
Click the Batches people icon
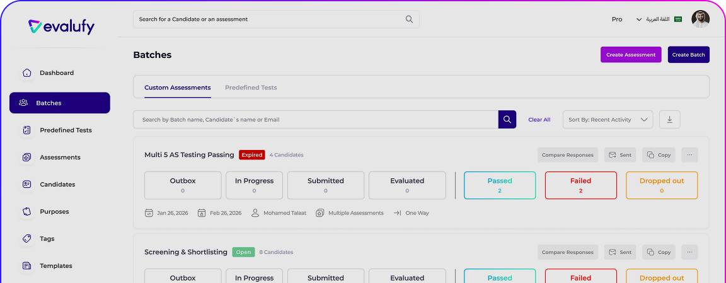click(23, 103)
